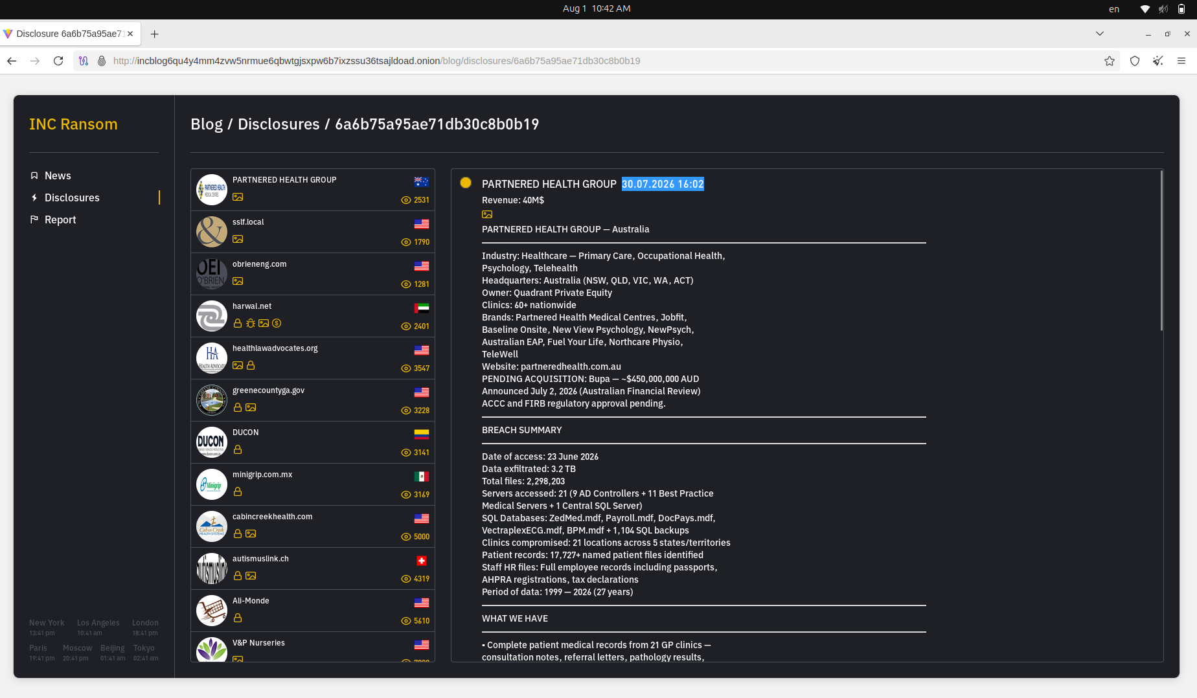The image size is (1197, 698).
Task: Open the cabincreekhealth.com entry
Action: (x=313, y=526)
